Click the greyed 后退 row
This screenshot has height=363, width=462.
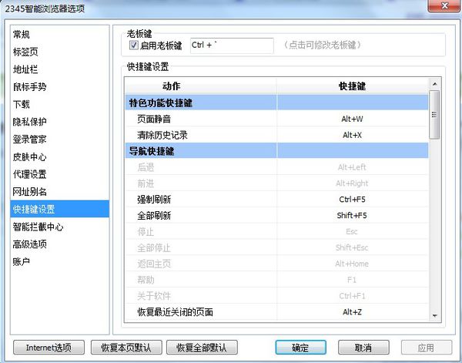pyautogui.click(x=276, y=167)
